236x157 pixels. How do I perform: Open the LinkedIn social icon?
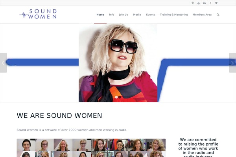(205, 3)
